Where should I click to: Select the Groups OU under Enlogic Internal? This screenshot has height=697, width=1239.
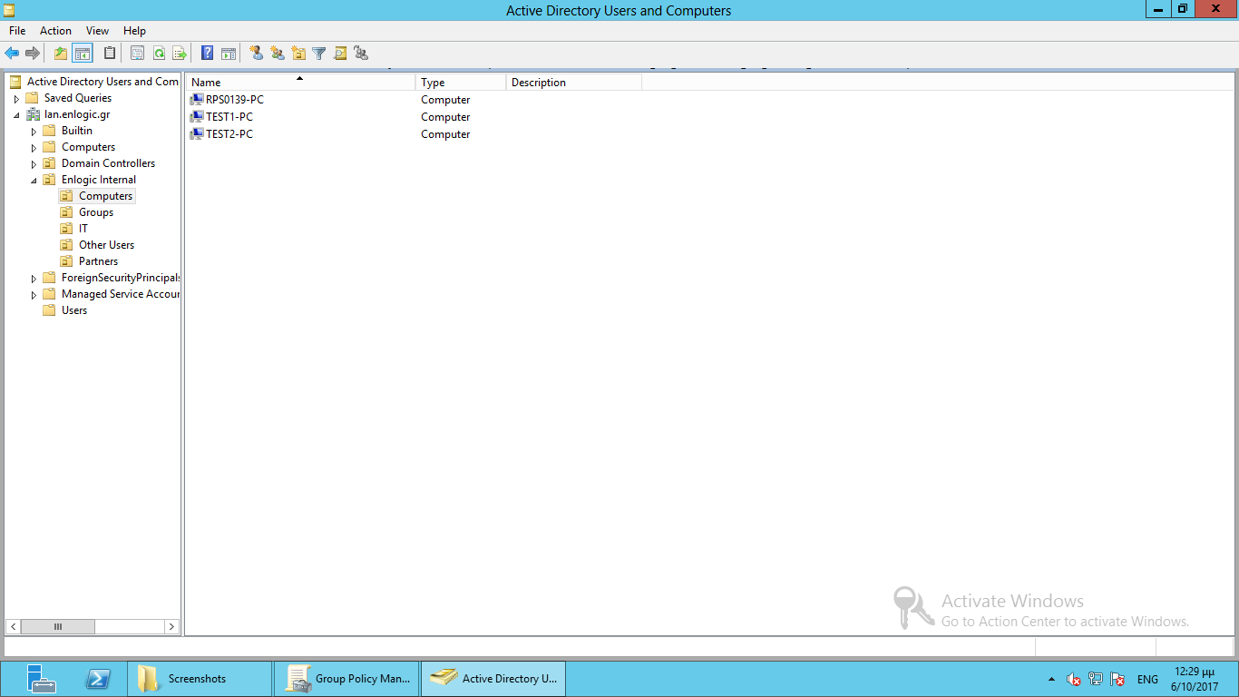coord(96,212)
